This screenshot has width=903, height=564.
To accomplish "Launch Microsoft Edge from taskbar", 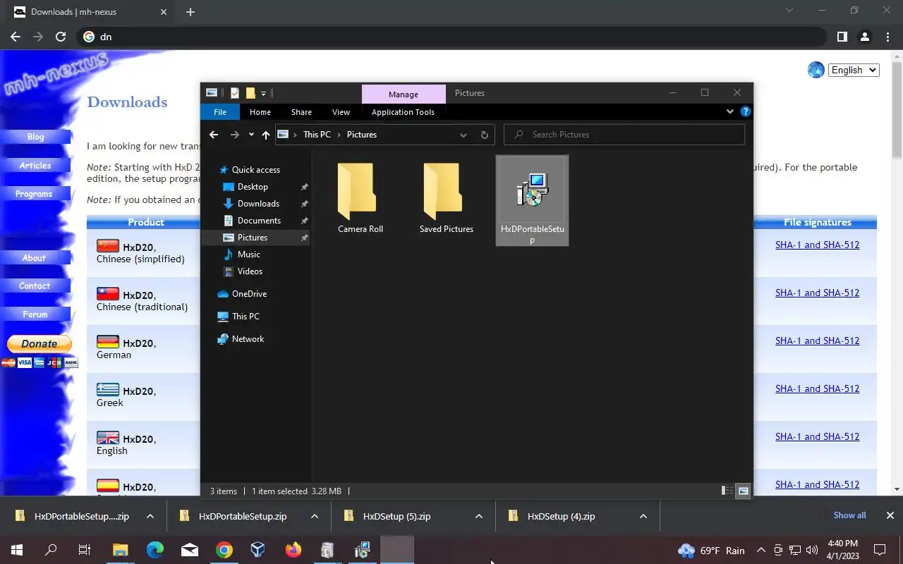I will (154, 550).
